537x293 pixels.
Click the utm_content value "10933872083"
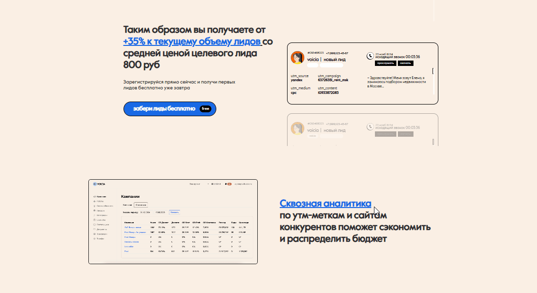pyautogui.click(x=328, y=93)
